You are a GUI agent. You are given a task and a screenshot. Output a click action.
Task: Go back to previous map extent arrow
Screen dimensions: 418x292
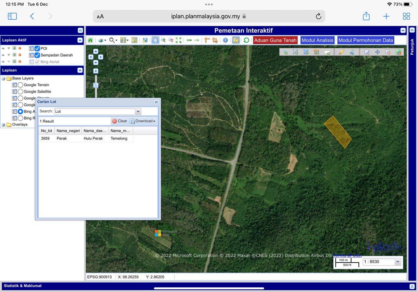pyautogui.click(x=189, y=40)
